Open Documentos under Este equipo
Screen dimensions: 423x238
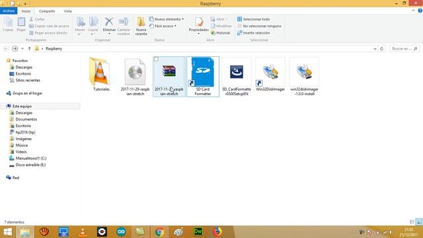(x=26, y=119)
